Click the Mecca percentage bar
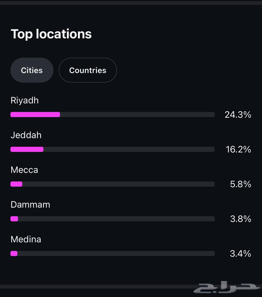 [x=112, y=184]
